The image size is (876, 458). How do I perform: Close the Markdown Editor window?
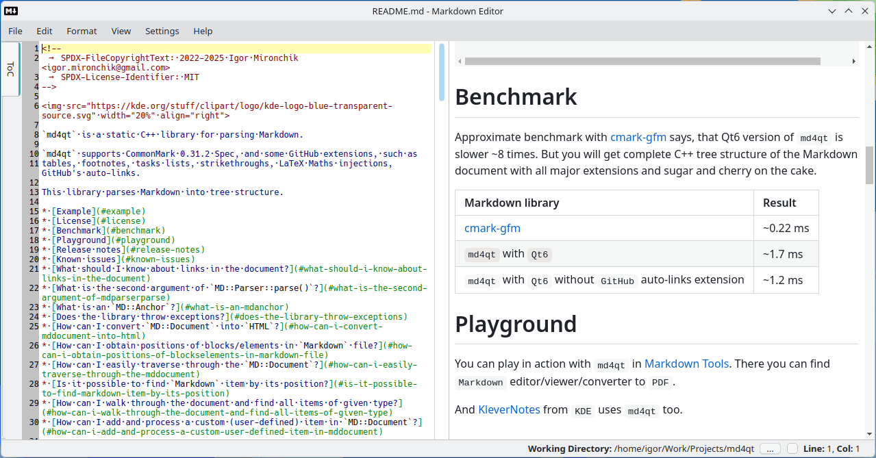click(x=864, y=11)
